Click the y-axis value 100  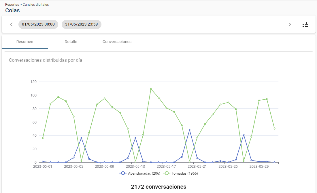click(33, 95)
